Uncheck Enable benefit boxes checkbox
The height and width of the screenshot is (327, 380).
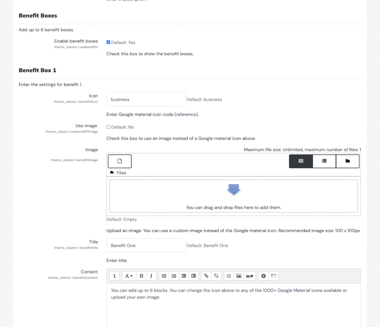[x=108, y=42]
